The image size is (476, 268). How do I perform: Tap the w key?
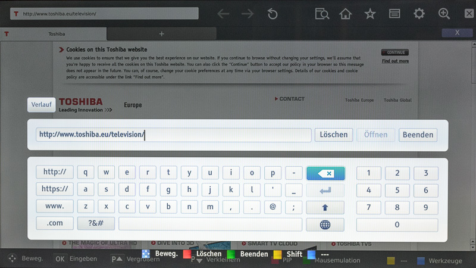[x=107, y=172]
